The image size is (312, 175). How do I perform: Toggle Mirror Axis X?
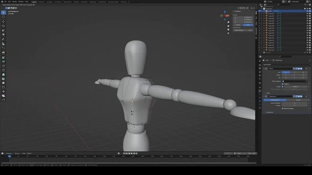(x=286, y=72)
